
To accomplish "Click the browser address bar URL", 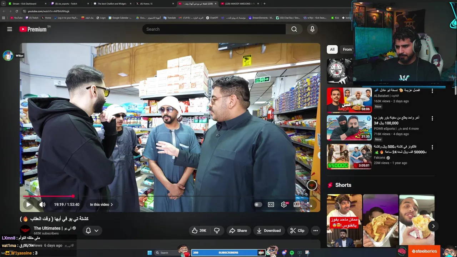I will click(x=49, y=11).
